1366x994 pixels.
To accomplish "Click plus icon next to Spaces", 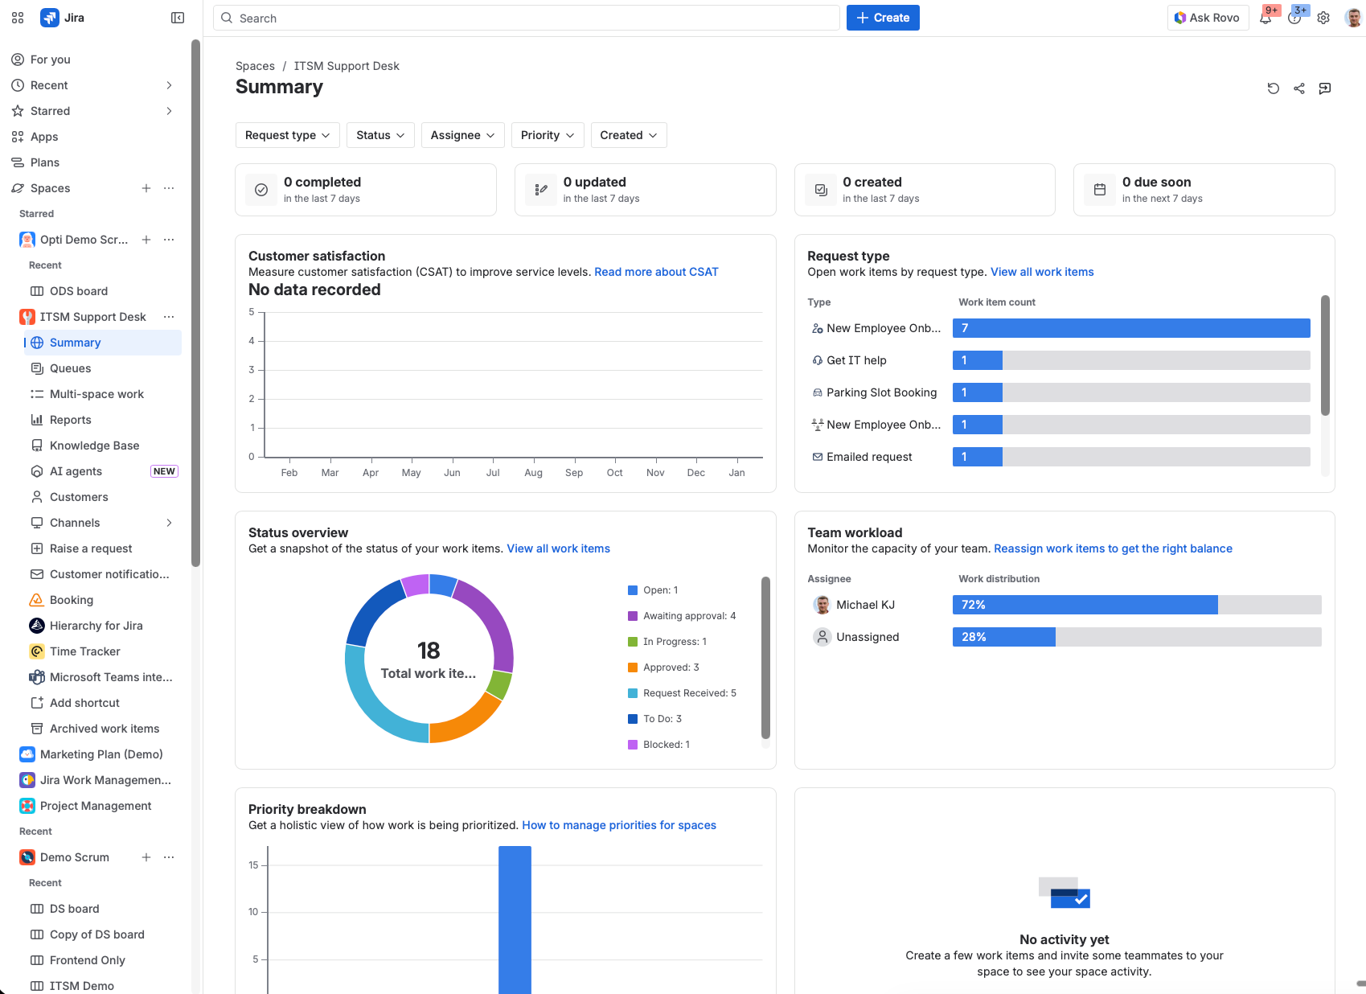I will click(x=146, y=188).
